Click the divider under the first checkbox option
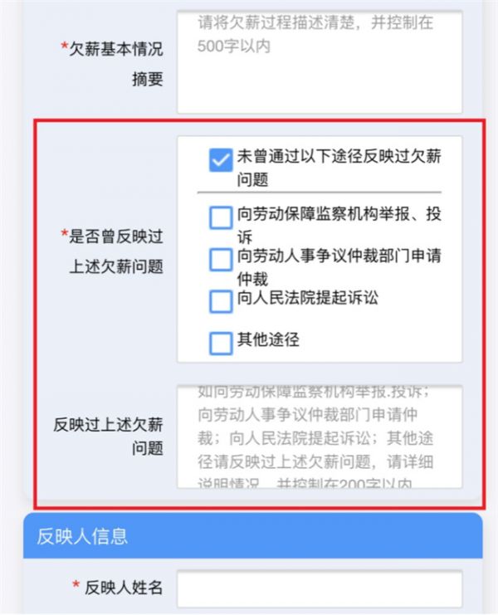The width and height of the screenshot is (498, 615). pos(320,193)
